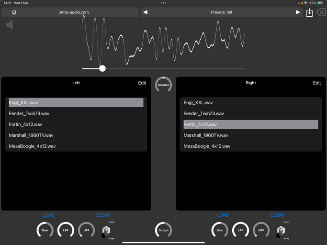Click the audio waveform display

click(x=163, y=40)
